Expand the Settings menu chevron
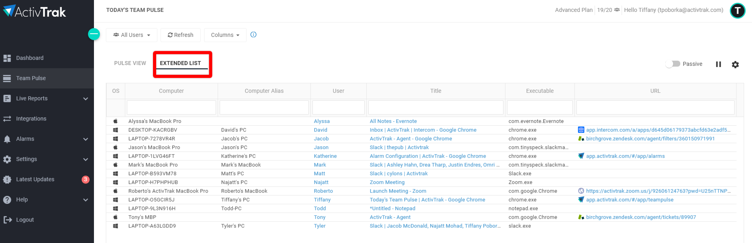 (x=86, y=159)
